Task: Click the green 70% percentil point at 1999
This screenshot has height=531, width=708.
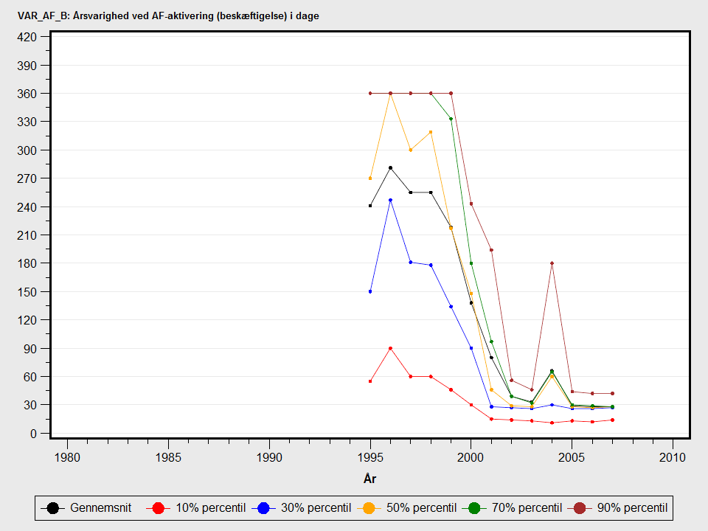Action: (x=451, y=119)
